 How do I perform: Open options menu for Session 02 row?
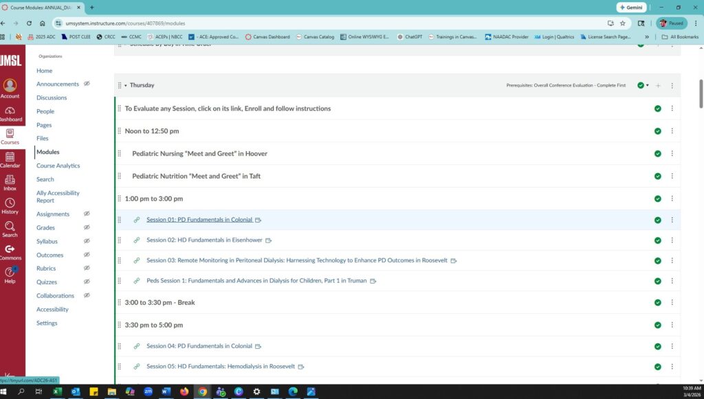[x=672, y=240]
